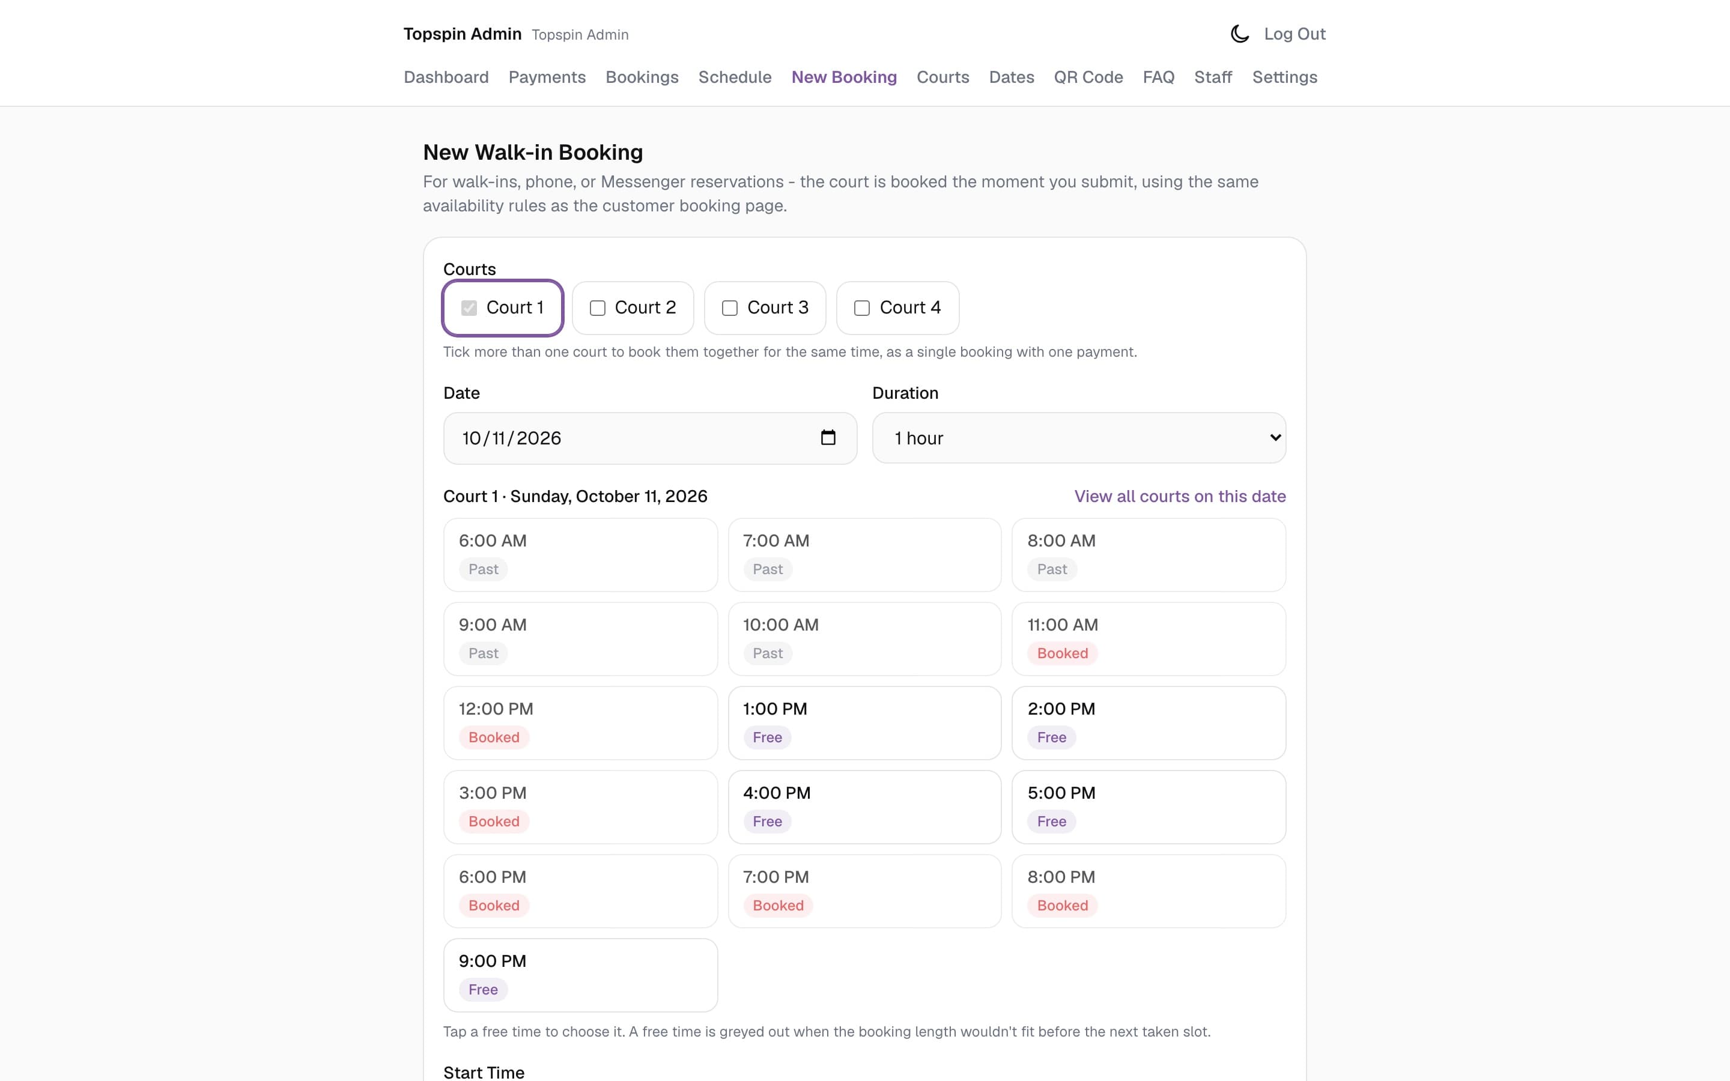Select the New Booking tab

point(844,77)
